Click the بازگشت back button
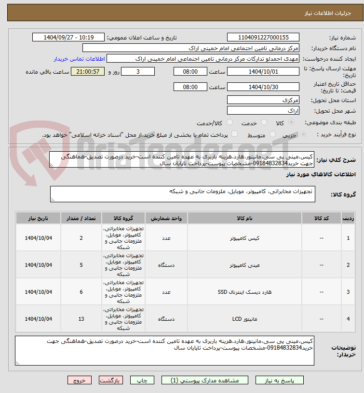This screenshot has height=393, width=364. pyautogui.click(x=110, y=380)
